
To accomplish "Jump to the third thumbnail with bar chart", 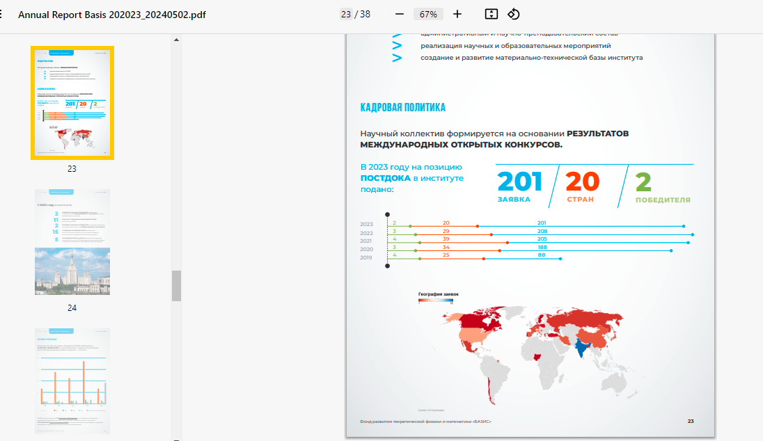I will (x=72, y=381).
